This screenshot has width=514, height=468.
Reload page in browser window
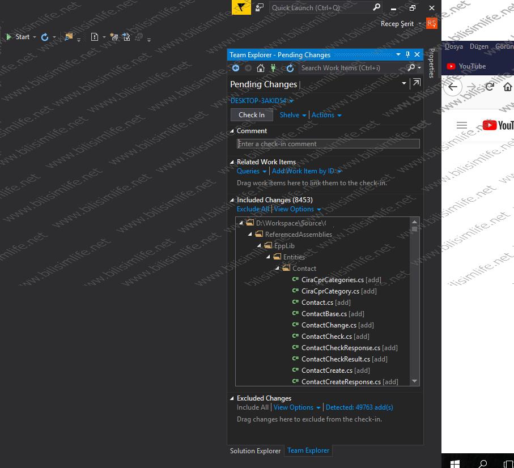[x=490, y=87]
